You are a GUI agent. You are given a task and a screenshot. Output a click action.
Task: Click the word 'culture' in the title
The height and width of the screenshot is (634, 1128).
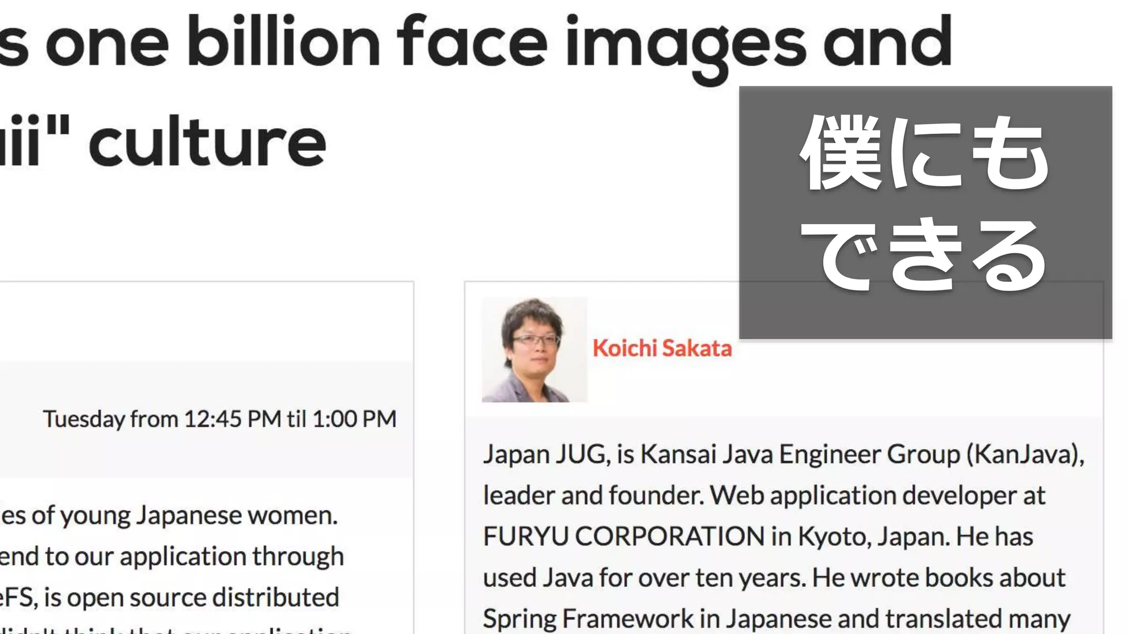tap(207, 142)
